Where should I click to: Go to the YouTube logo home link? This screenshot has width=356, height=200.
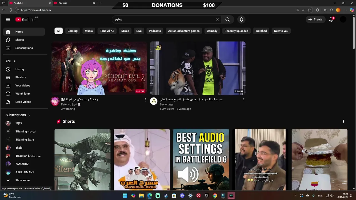(x=25, y=19)
